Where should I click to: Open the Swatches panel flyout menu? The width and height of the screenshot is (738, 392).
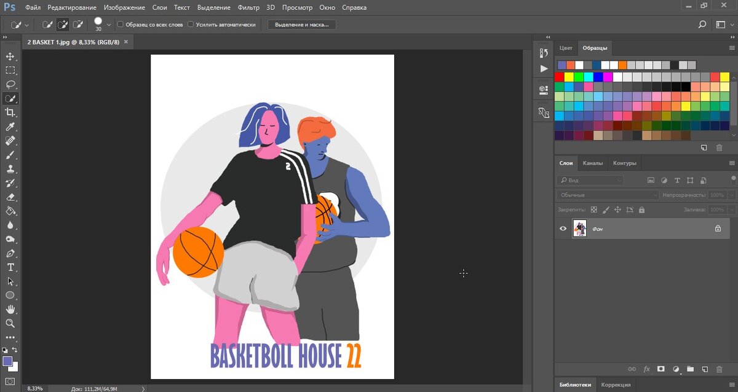coord(732,48)
